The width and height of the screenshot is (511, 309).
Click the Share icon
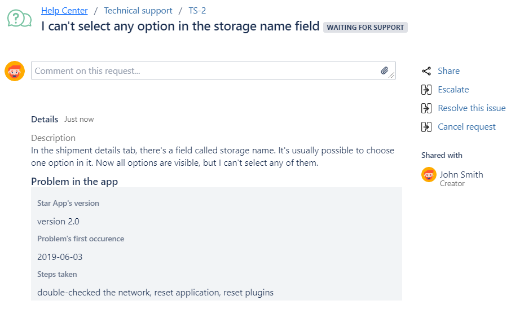tap(426, 70)
